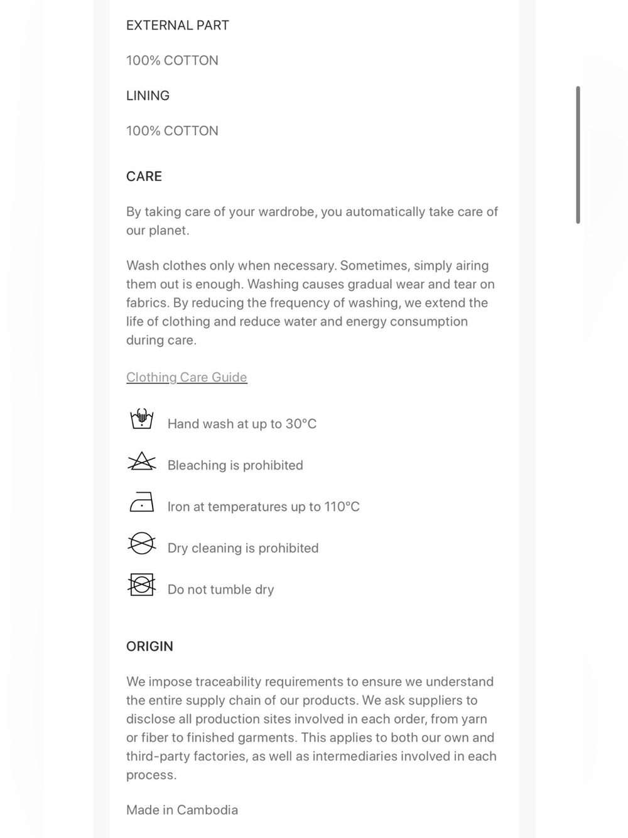
Task: Click the 'Dry cleaning is prohibited' text
Action: (x=243, y=548)
